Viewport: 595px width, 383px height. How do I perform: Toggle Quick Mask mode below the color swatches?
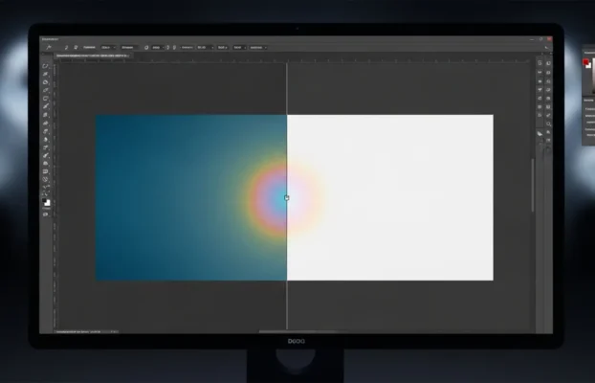46,214
